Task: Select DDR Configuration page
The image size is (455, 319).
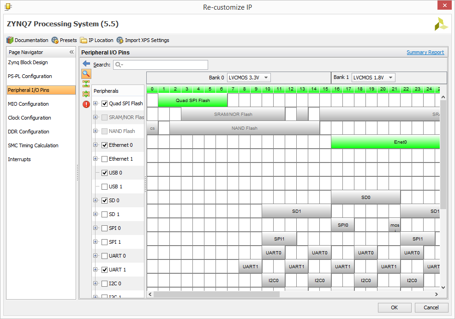Action: (29, 132)
